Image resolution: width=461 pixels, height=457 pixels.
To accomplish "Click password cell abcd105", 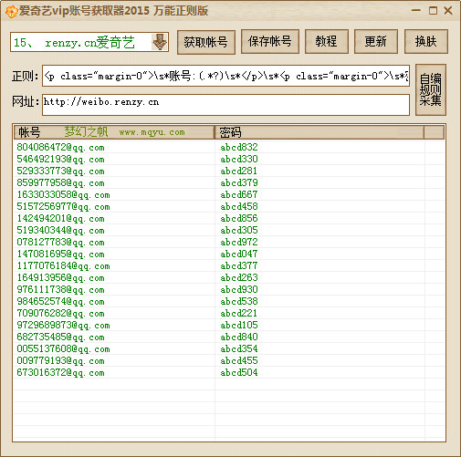I will coord(239,325).
